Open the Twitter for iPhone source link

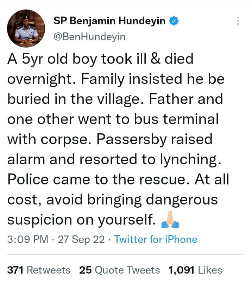[156, 240]
